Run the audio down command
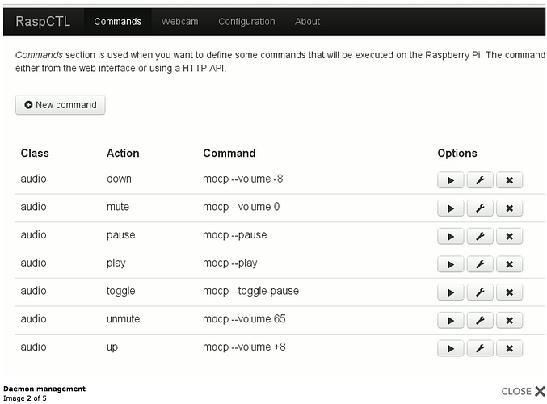 pos(450,180)
